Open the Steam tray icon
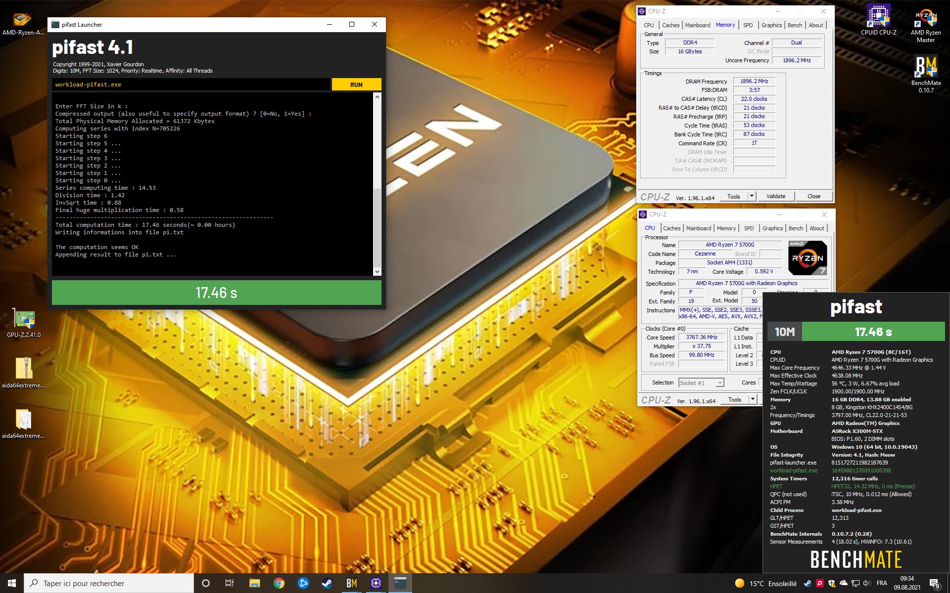The image size is (950, 593). pyautogui.click(x=807, y=583)
